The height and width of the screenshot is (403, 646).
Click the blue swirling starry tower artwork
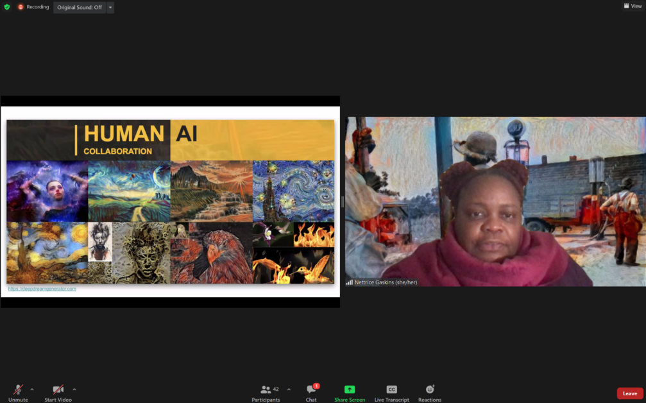click(293, 191)
